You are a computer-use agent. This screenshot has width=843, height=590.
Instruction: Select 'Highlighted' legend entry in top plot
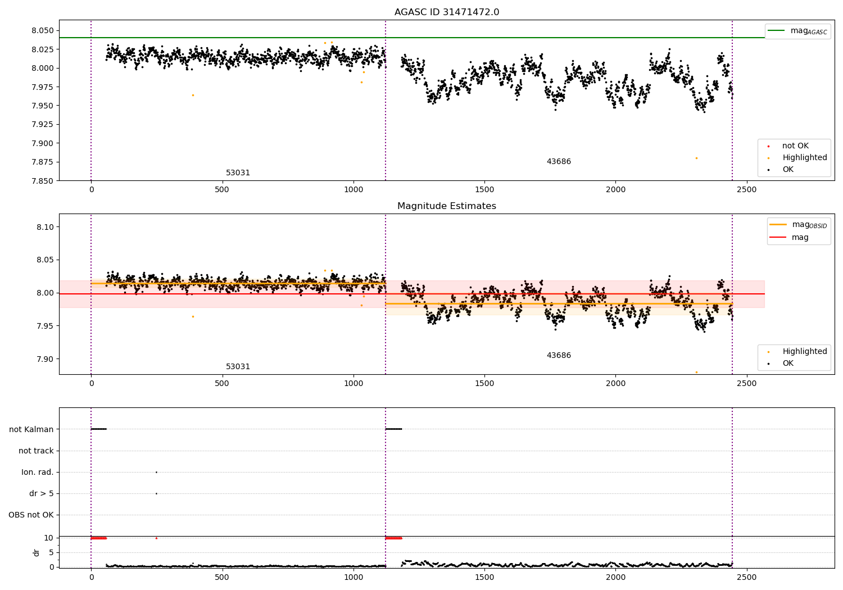click(x=797, y=158)
